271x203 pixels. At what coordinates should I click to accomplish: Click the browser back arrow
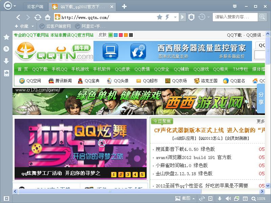coord(18,18)
